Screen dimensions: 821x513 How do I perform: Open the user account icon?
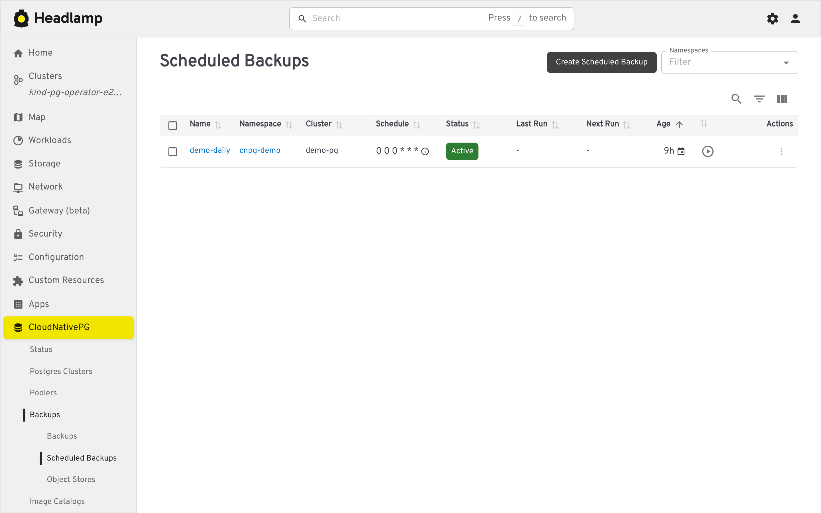[x=795, y=18]
